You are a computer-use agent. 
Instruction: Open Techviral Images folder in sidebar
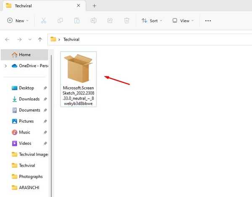(30, 155)
